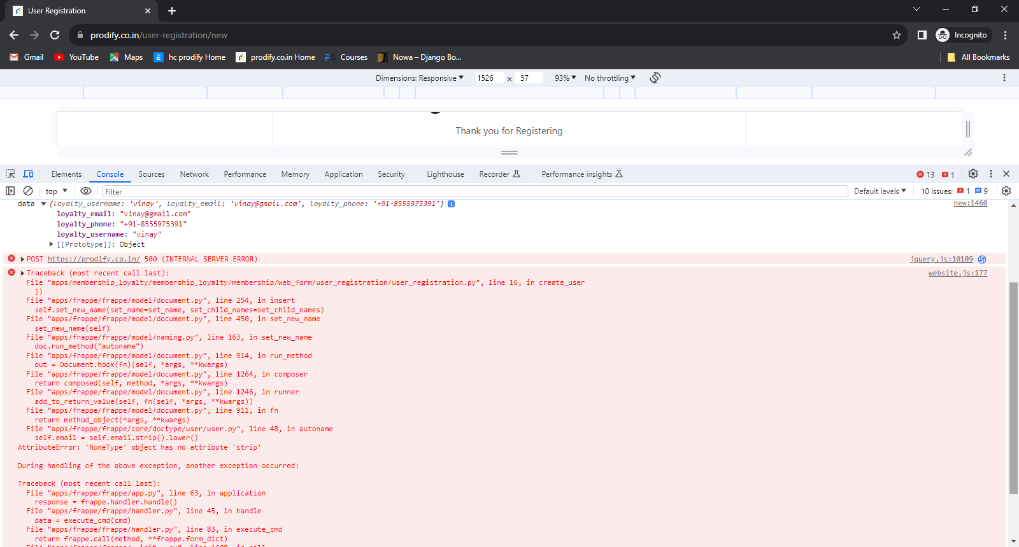This screenshot has width=1019, height=547.
Task: Open the Performance tab
Action: [x=245, y=174]
